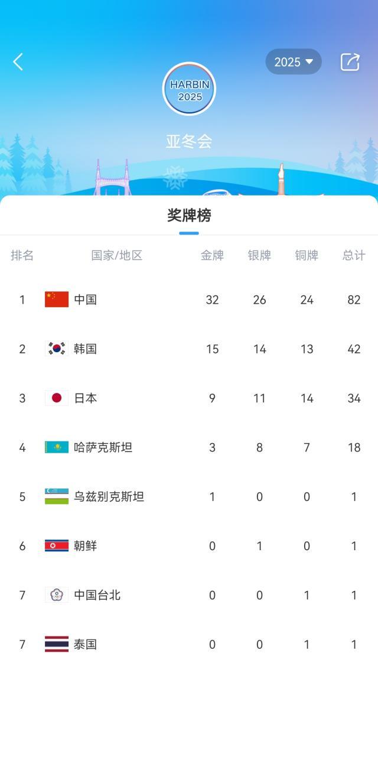
Task: Tap the Chinese Taipei flag icon
Action: pyautogui.click(x=57, y=595)
